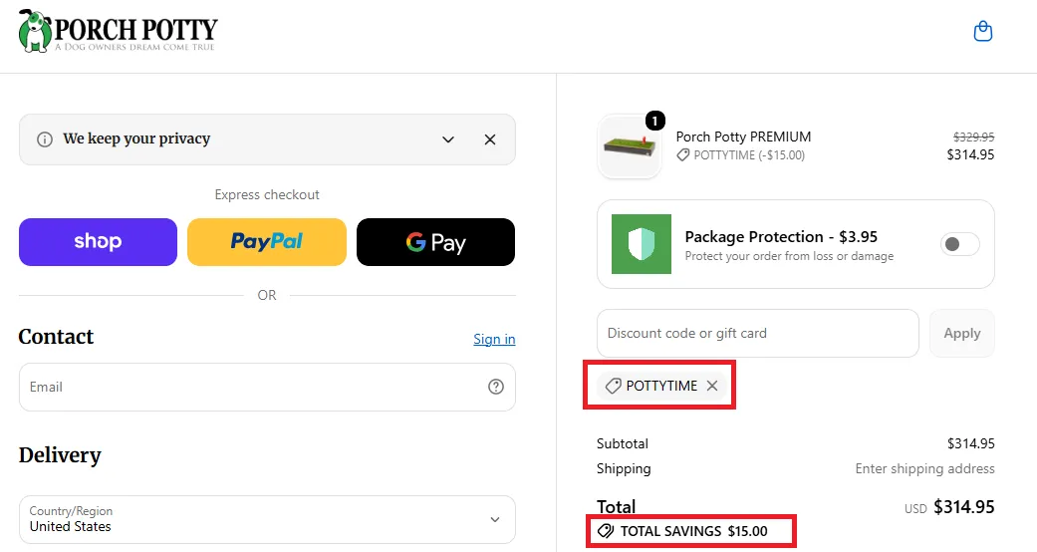Dismiss the privacy notice with X
Screen dimensions: 1037x552
coord(489,139)
